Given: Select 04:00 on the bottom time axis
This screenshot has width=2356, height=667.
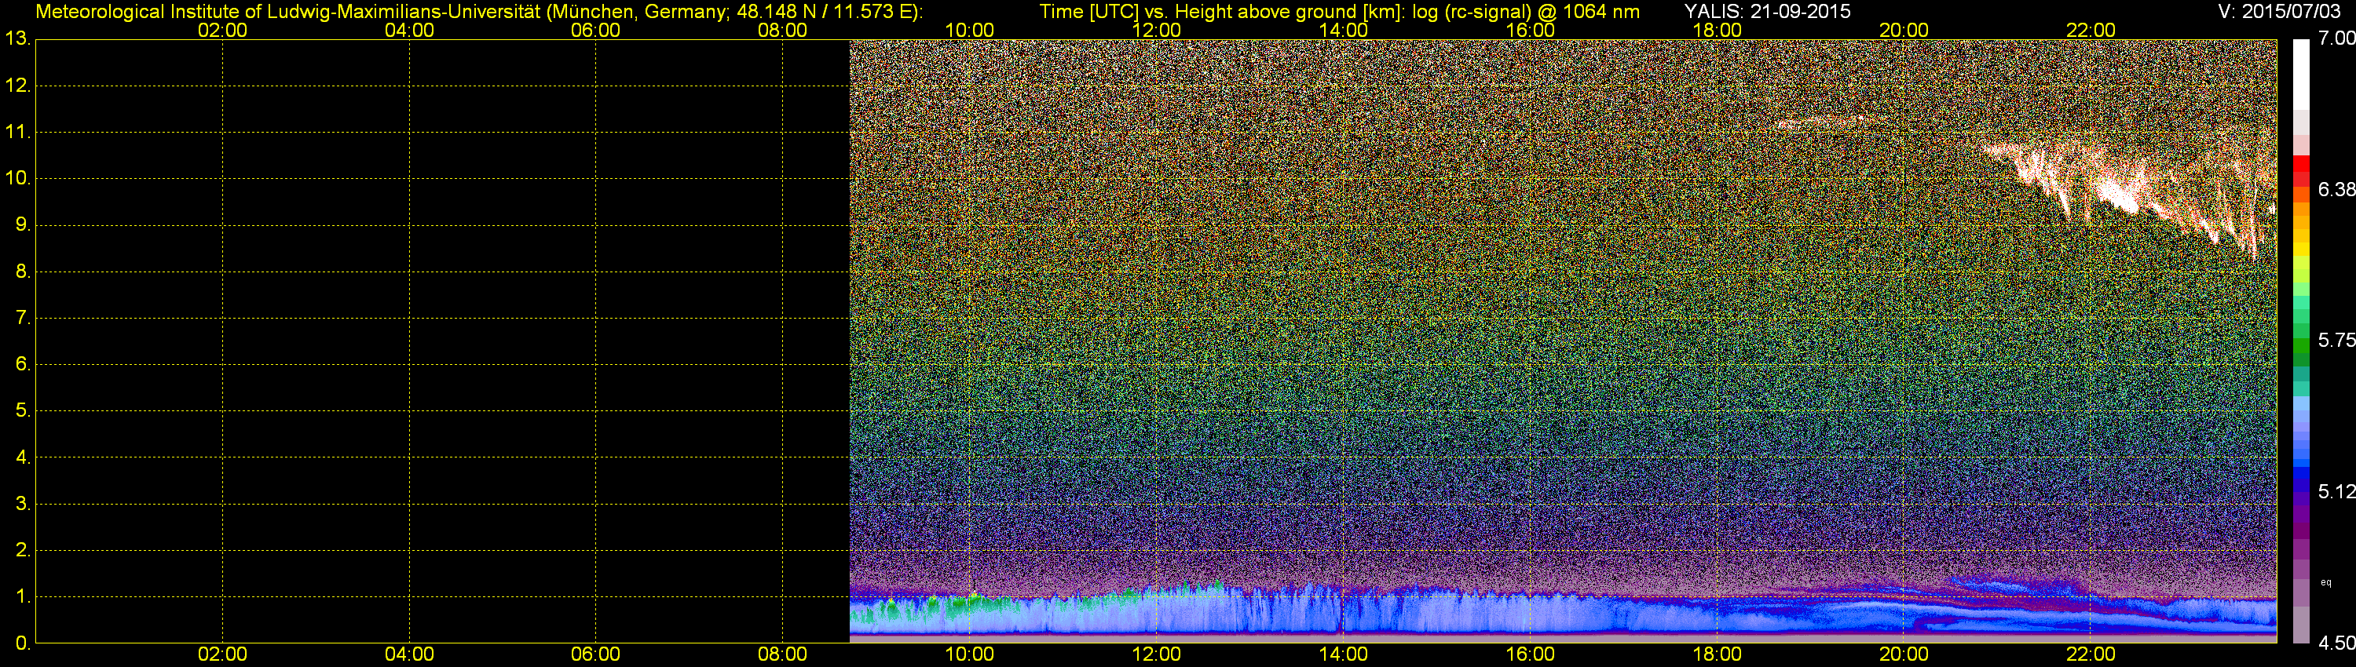Looking at the screenshot, I should click(x=409, y=654).
